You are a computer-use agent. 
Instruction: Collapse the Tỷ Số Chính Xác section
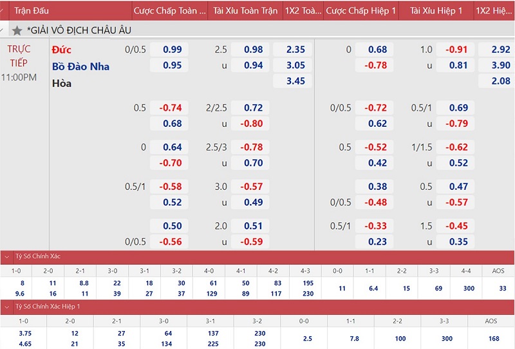tap(7, 256)
